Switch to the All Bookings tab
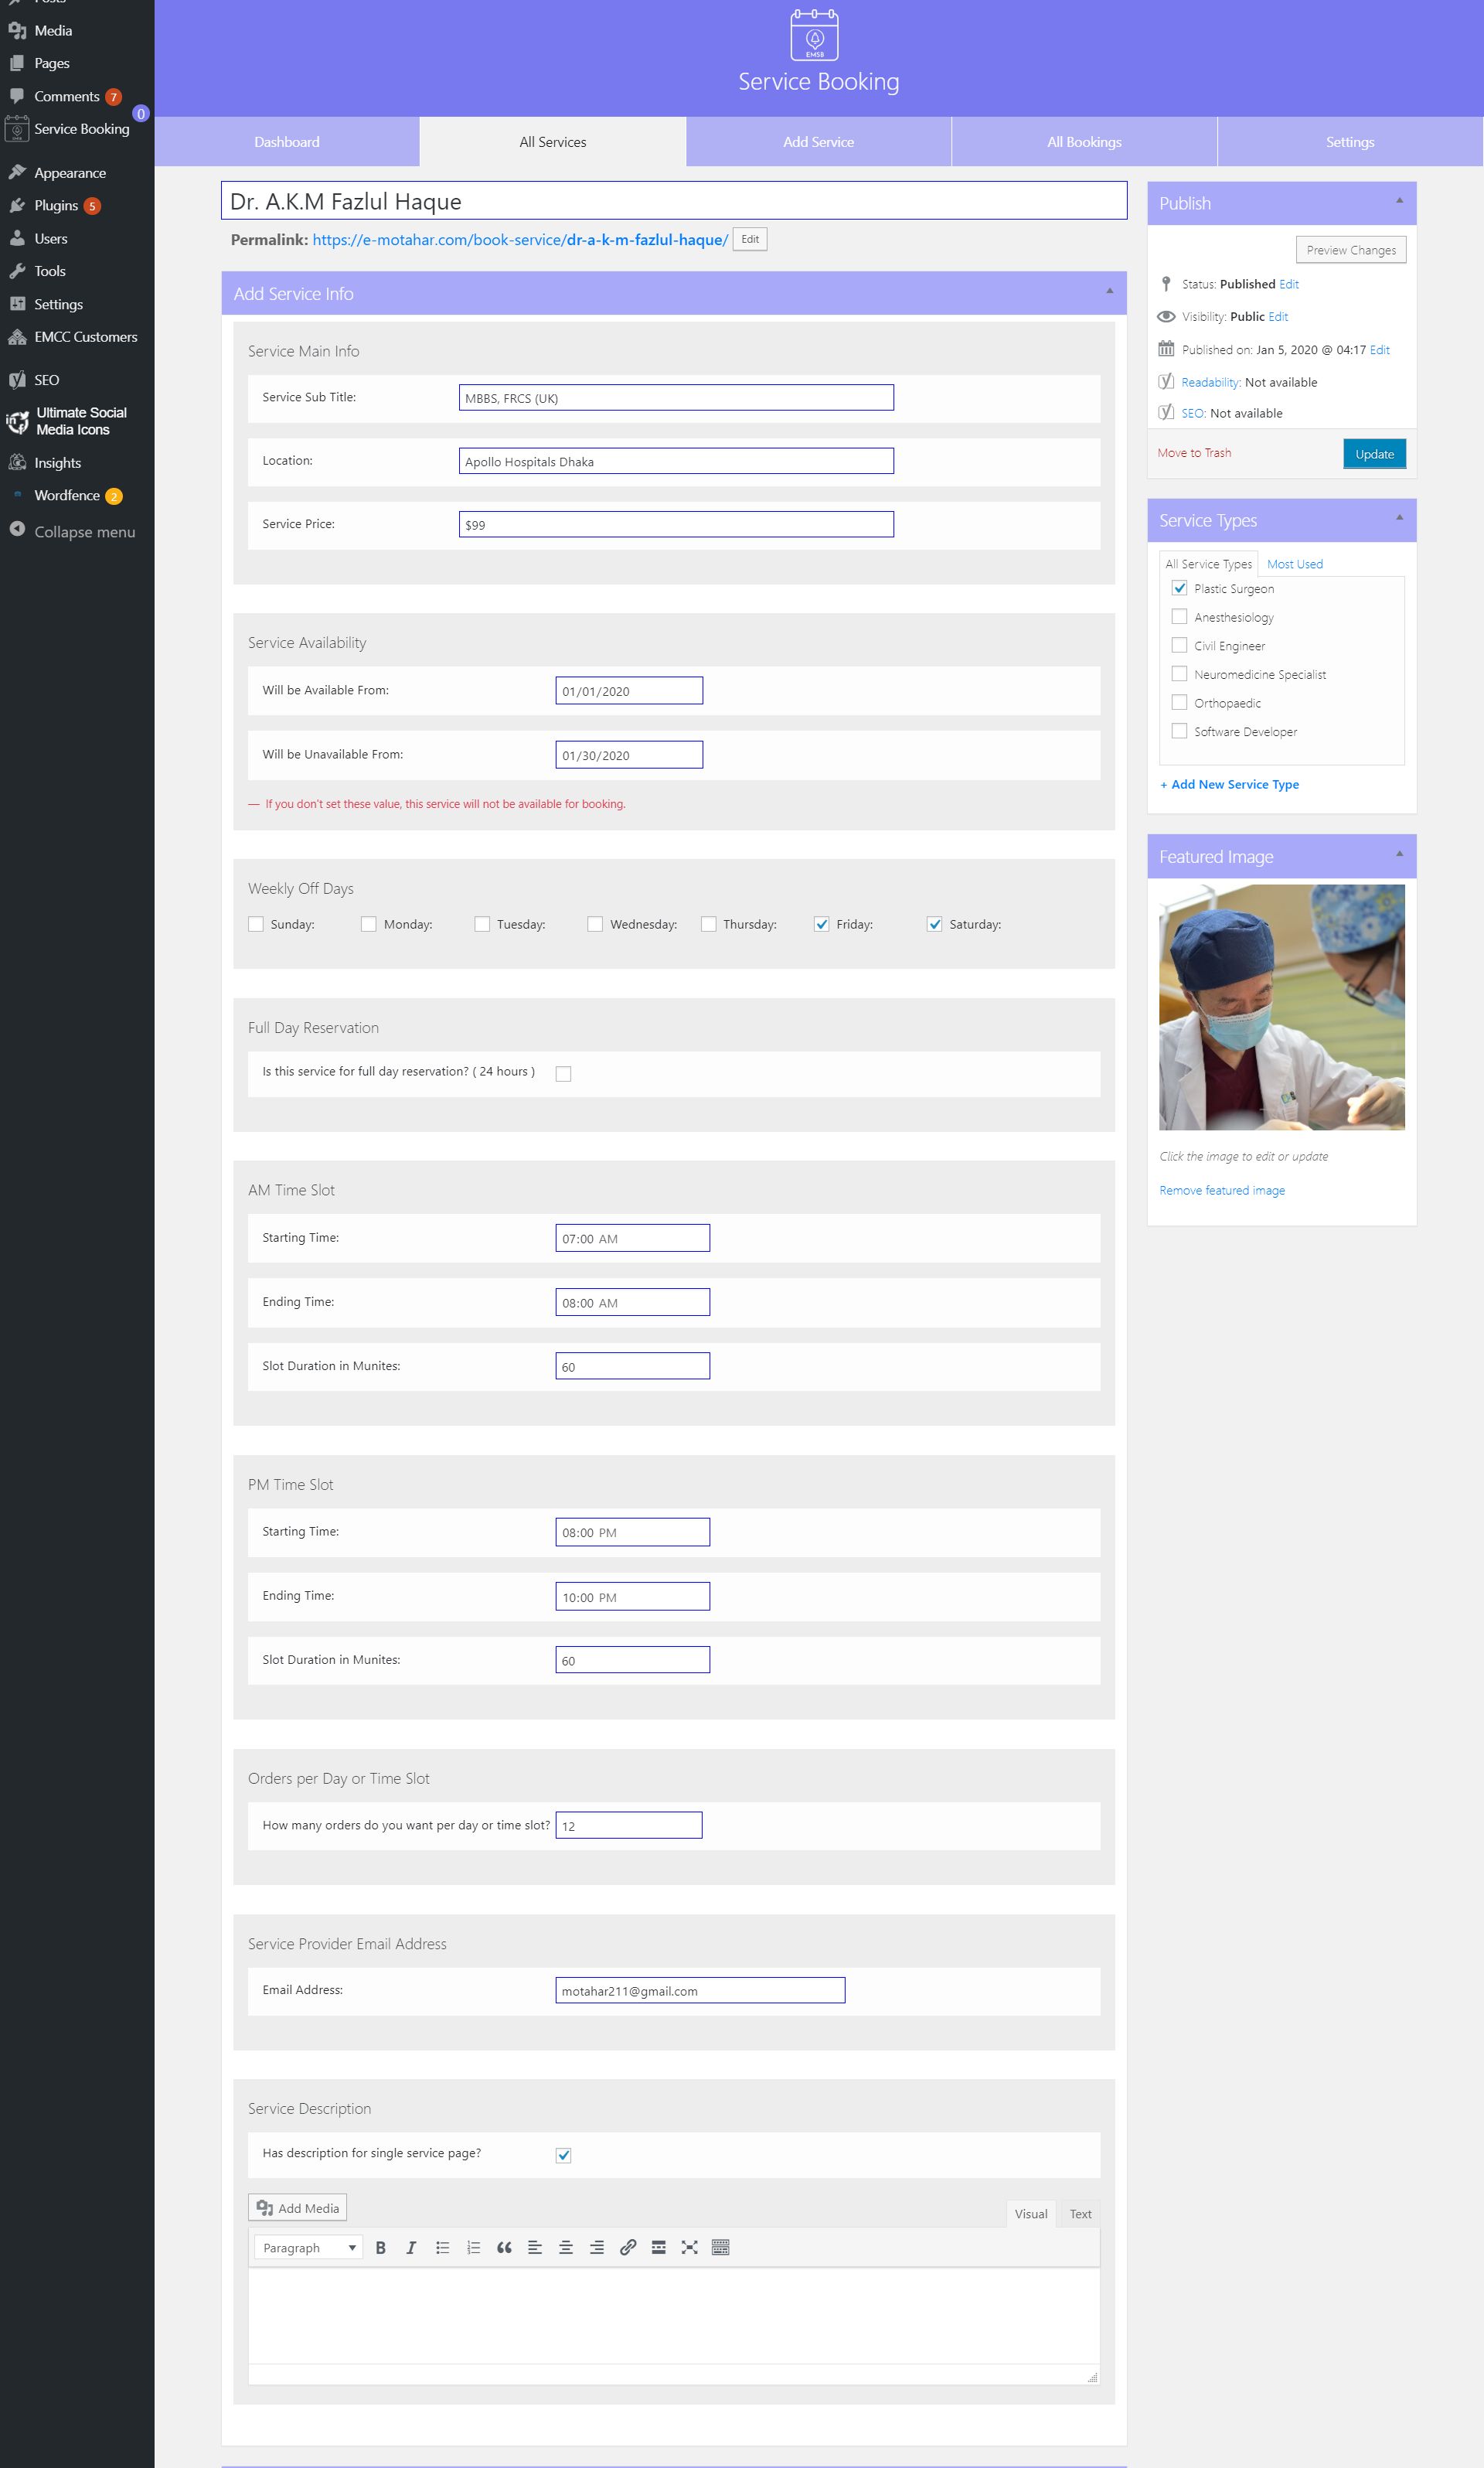 coord(1084,142)
